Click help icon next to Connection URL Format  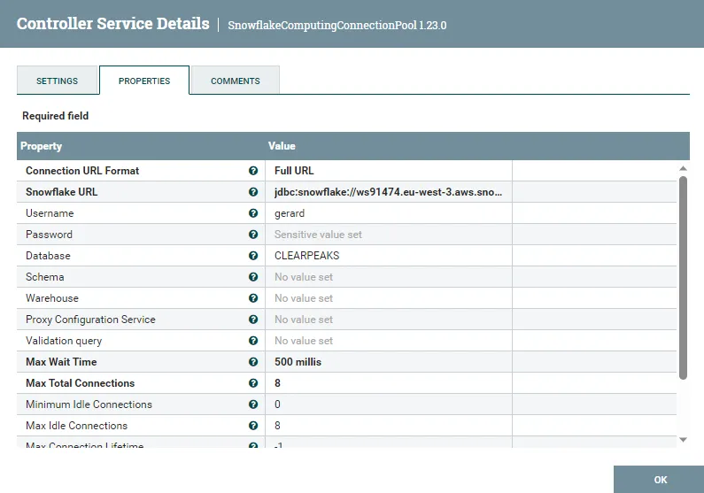point(253,171)
